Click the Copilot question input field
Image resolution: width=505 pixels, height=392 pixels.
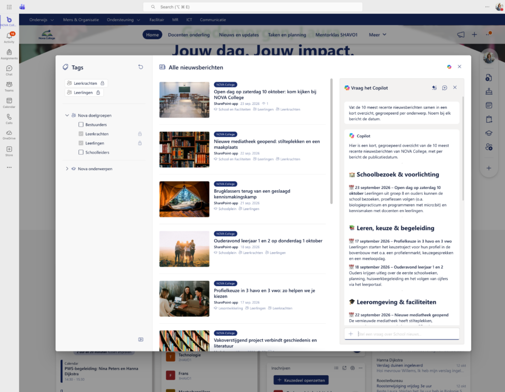pyautogui.click(x=402, y=334)
